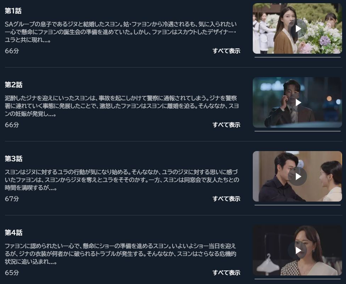This screenshot has height=284, width=346.
Task: Click the 第4話 synopsis about ショーの準備
Action: click(121, 254)
